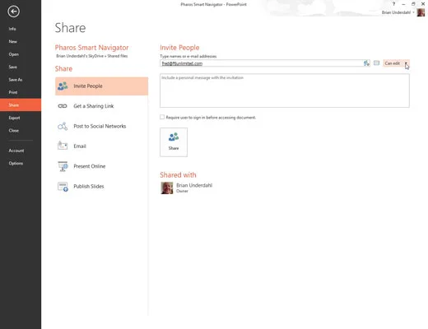Screen dimensions: 428x329
Task: Click the Email envelope icon
Action: click(63, 146)
